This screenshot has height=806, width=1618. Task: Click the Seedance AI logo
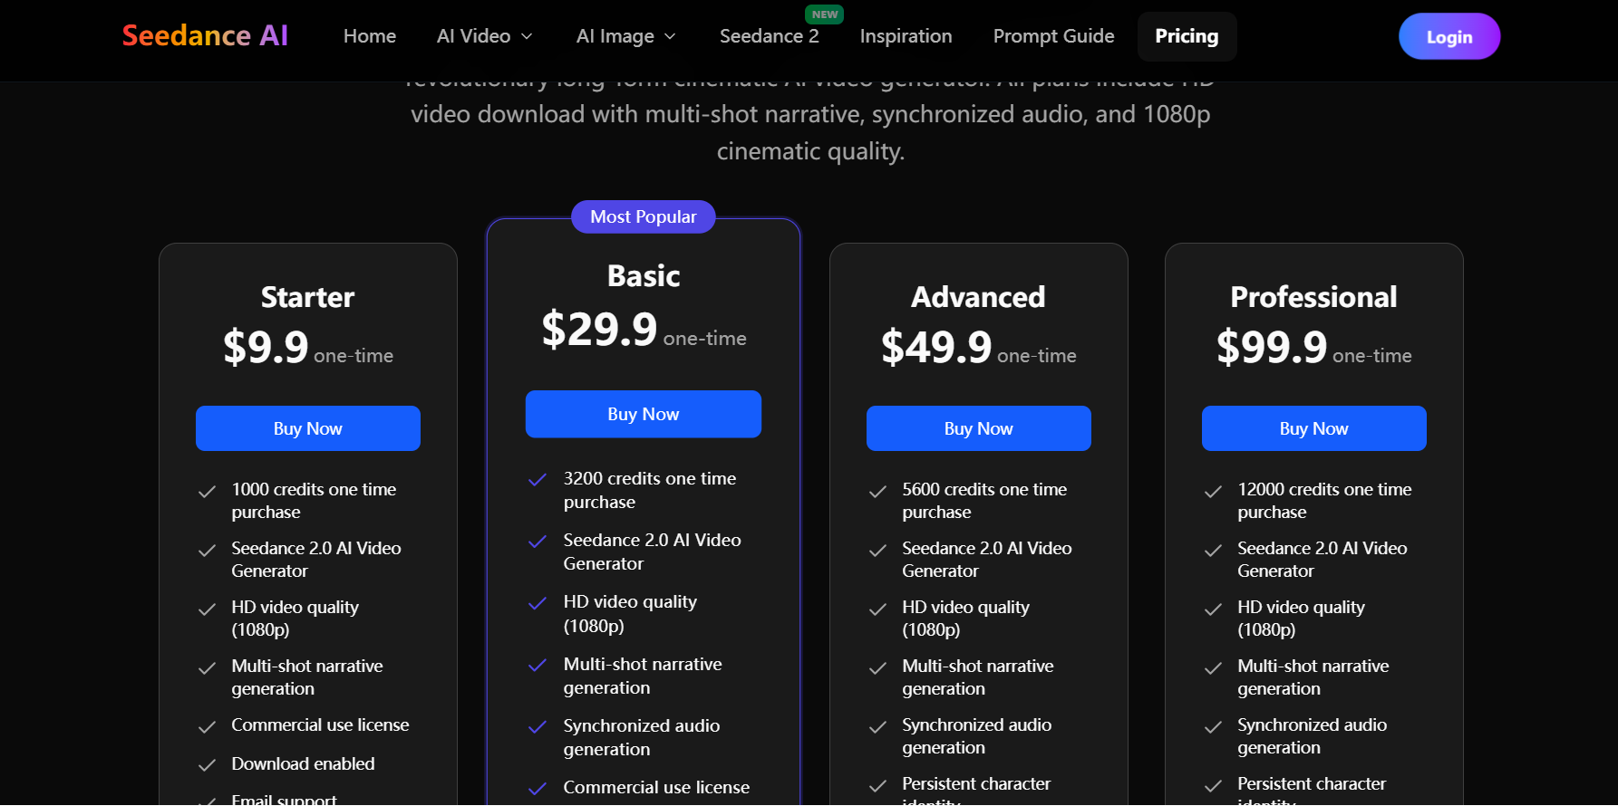pos(205,36)
